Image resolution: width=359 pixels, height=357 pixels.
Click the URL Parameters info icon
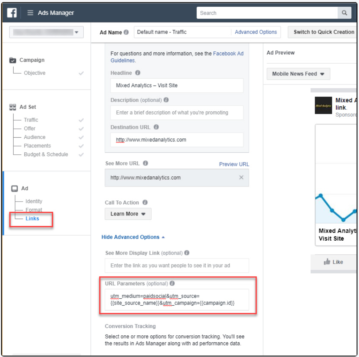[x=172, y=283]
